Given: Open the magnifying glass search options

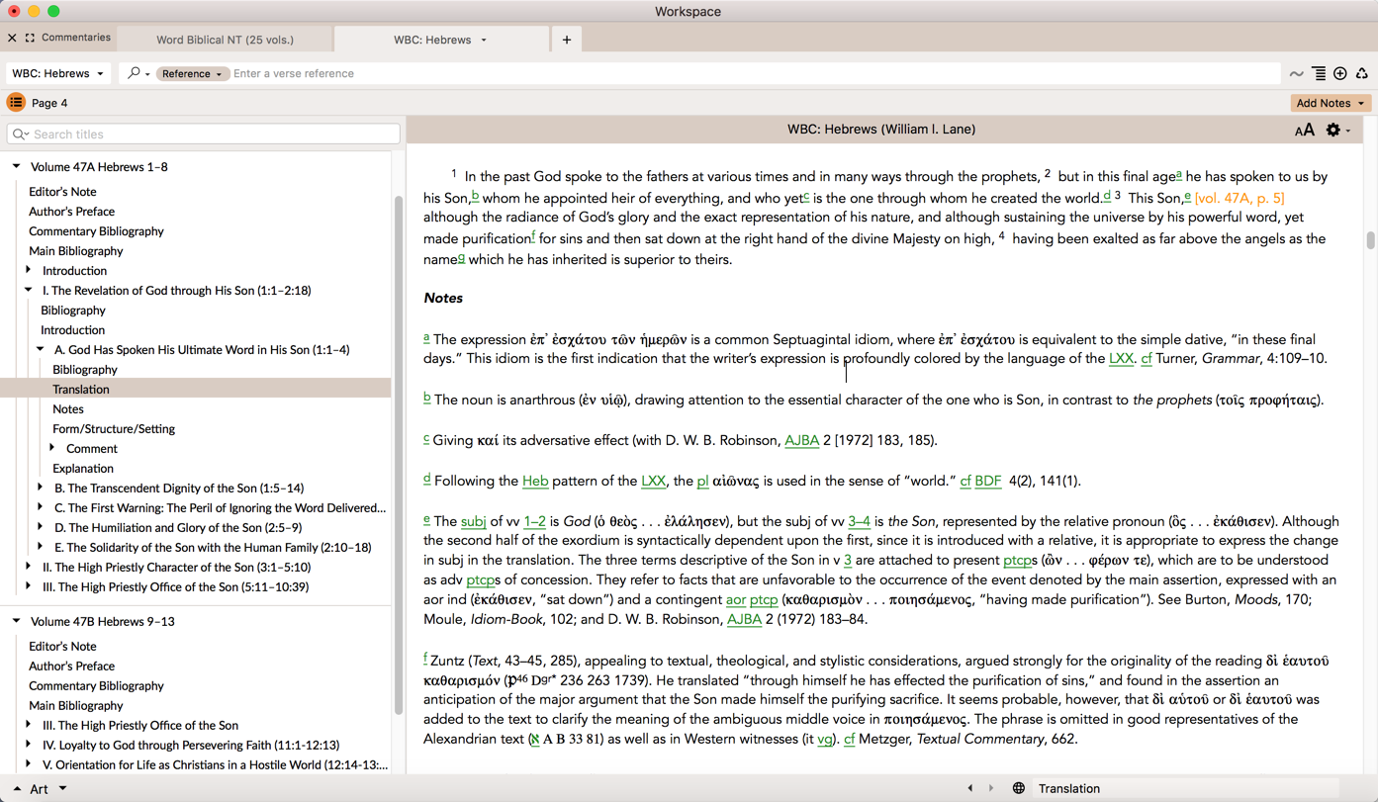Looking at the screenshot, I should pos(138,73).
